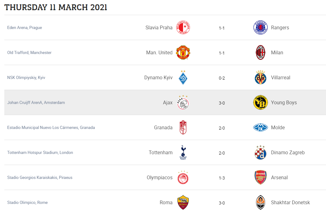Image resolution: width=326 pixels, height=211 pixels.
Task: Open the Manchester United crest
Action: click(x=183, y=52)
